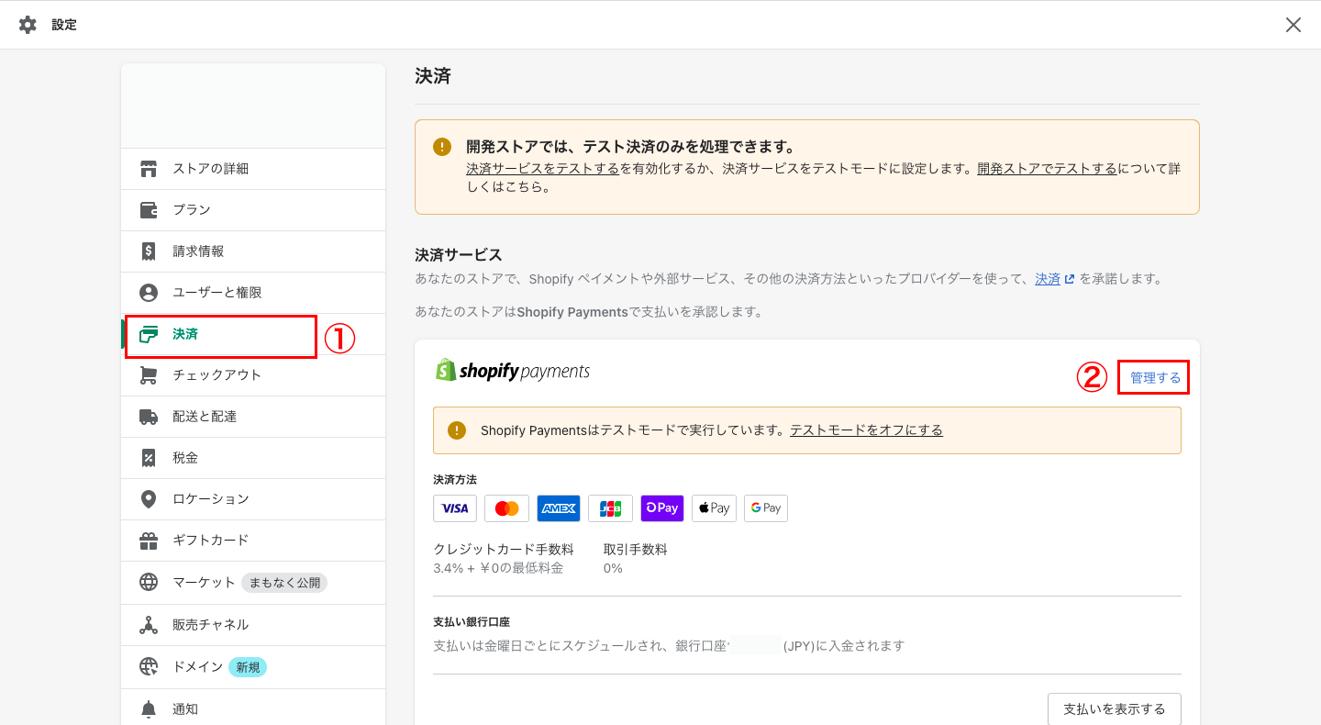1321x725 pixels.
Task: Click the 開発ストアでテストする link
Action: pos(1047,169)
